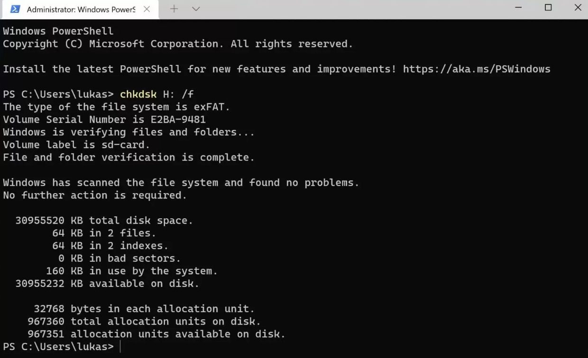Click the 'found no problems' message line
Image resolution: width=588 pixels, height=358 pixels.
(181, 183)
